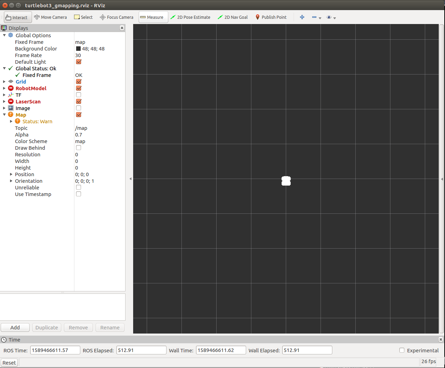Check the Use Timestamp option
Image resolution: width=445 pixels, height=368 pixels.
[79, 194]
